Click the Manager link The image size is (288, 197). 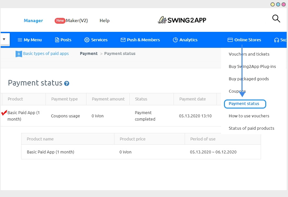[33, 21]
